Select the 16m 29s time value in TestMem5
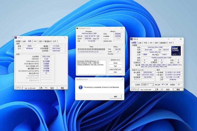The image size is (197, 131). [x=118, y=49]
